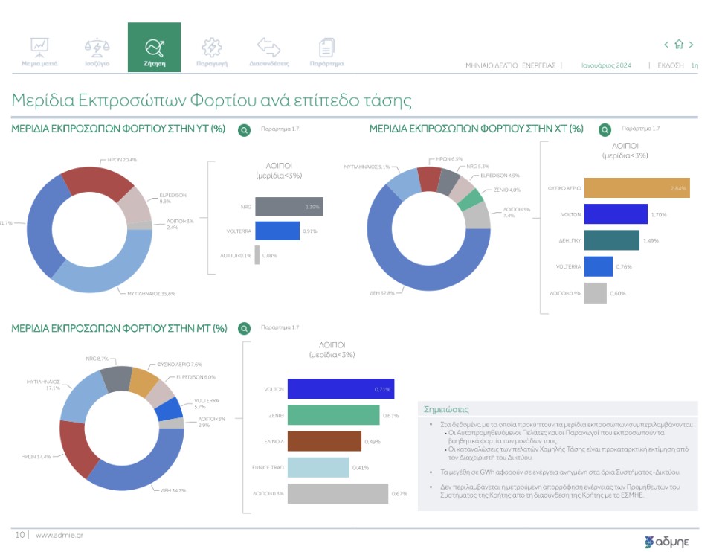Click magnifier icon beside the ΜΤ chart title
725x552 pixels.
tap(244, 328)
